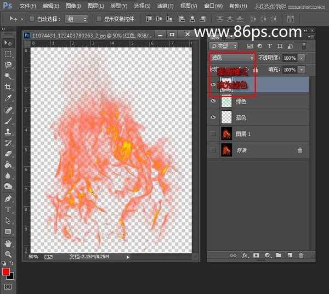Open the 图层(L) menu
This screenshot has height=294, width=329.
point(95,6)
